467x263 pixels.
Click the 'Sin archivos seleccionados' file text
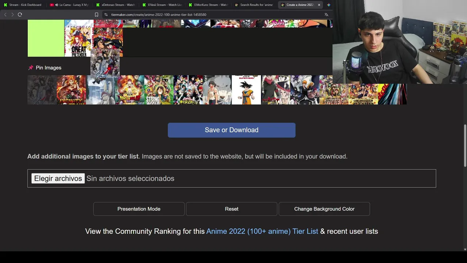point(130,178)
